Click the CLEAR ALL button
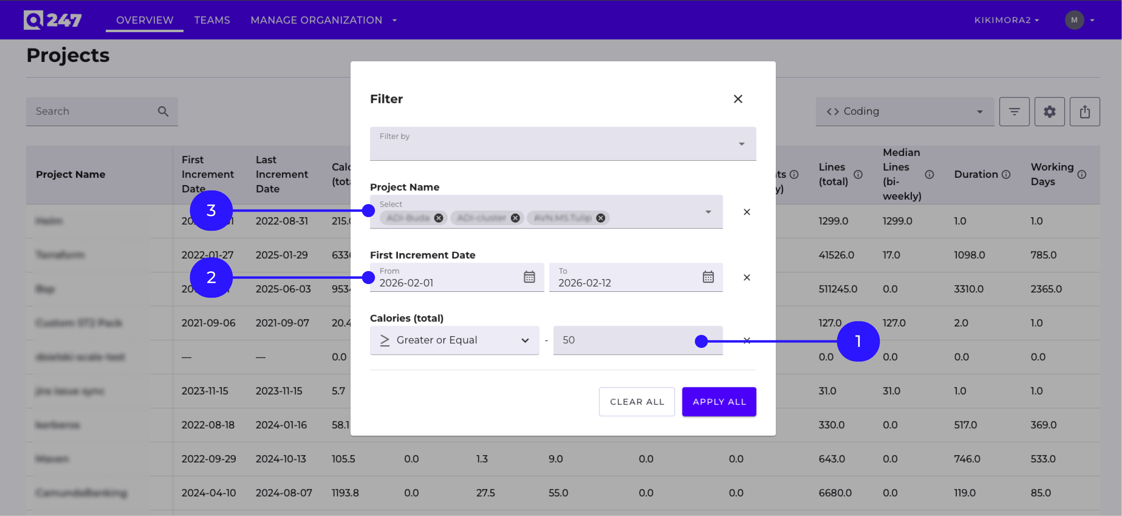This screenshot has width=1122, height=516. pyautogui.click(x=637, y=402)
